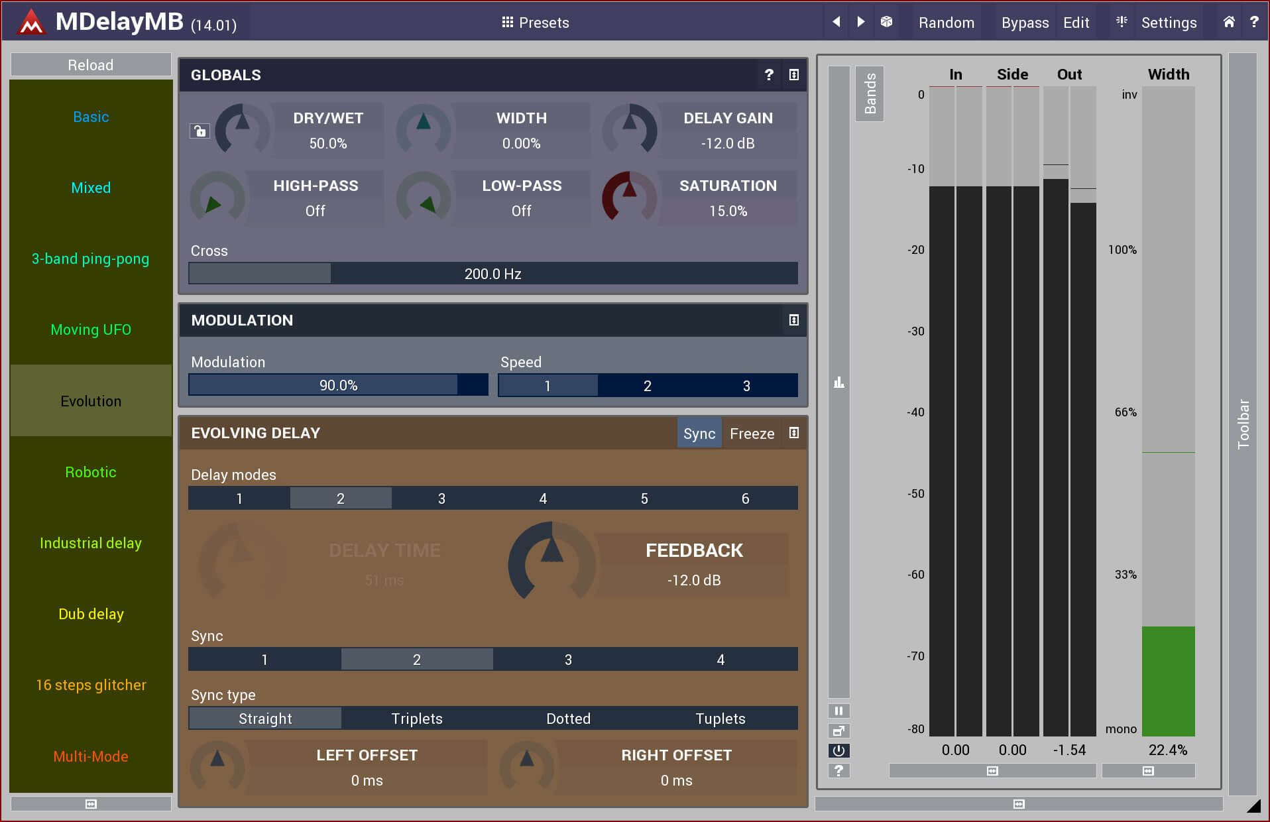Click the Random button

[x=946, y=23]
